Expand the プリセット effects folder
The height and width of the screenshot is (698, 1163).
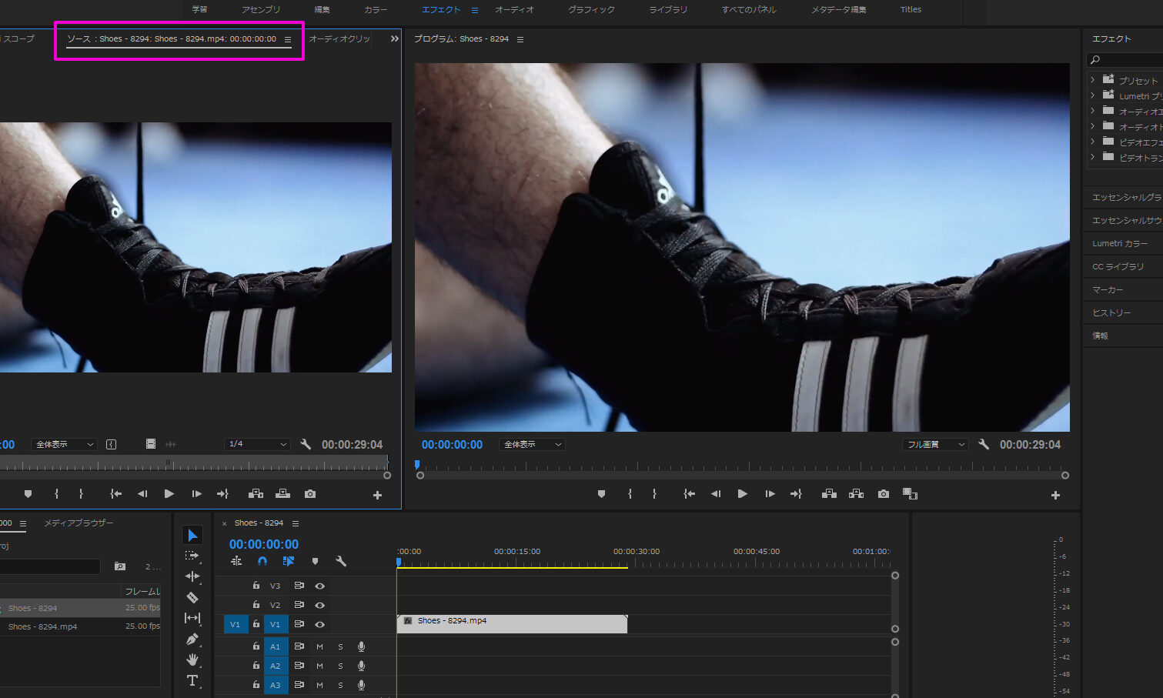click(x=1092, y=79)
